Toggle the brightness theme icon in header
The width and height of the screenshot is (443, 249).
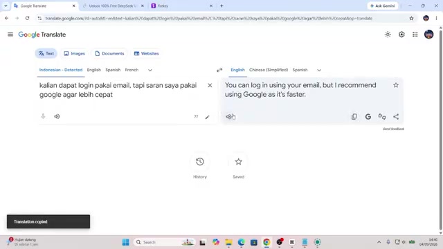coord(388,35)
